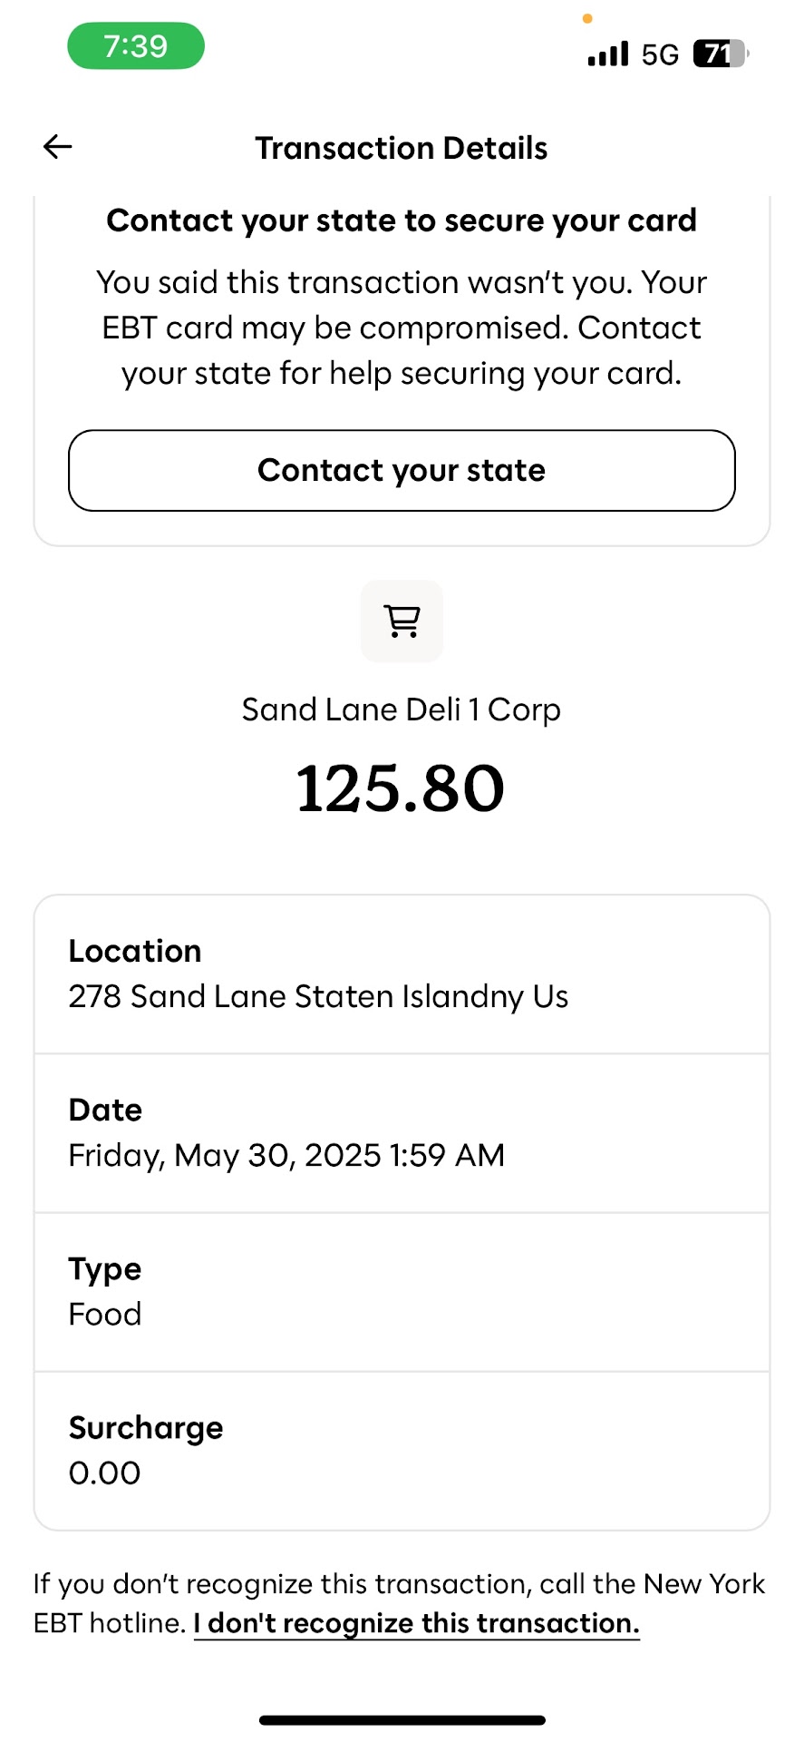Screen dimensions: 804x1742
Task: Tap the green 7:39 time pill
Action: (x=136, y=46)
